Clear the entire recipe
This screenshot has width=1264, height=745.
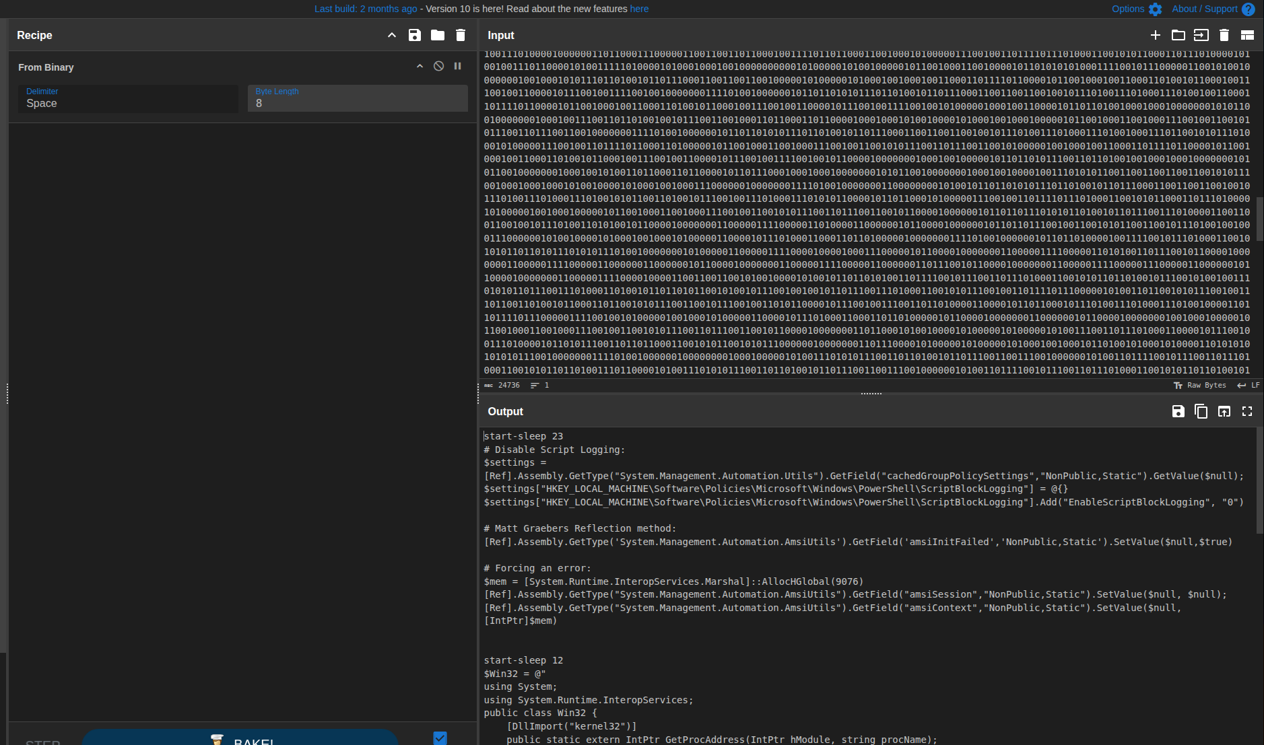pyautogui.click(x=460, y=35)
